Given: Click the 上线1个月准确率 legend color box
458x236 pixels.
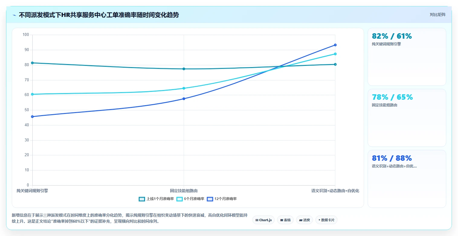Looking at the screenshot, I should (142, 199).
